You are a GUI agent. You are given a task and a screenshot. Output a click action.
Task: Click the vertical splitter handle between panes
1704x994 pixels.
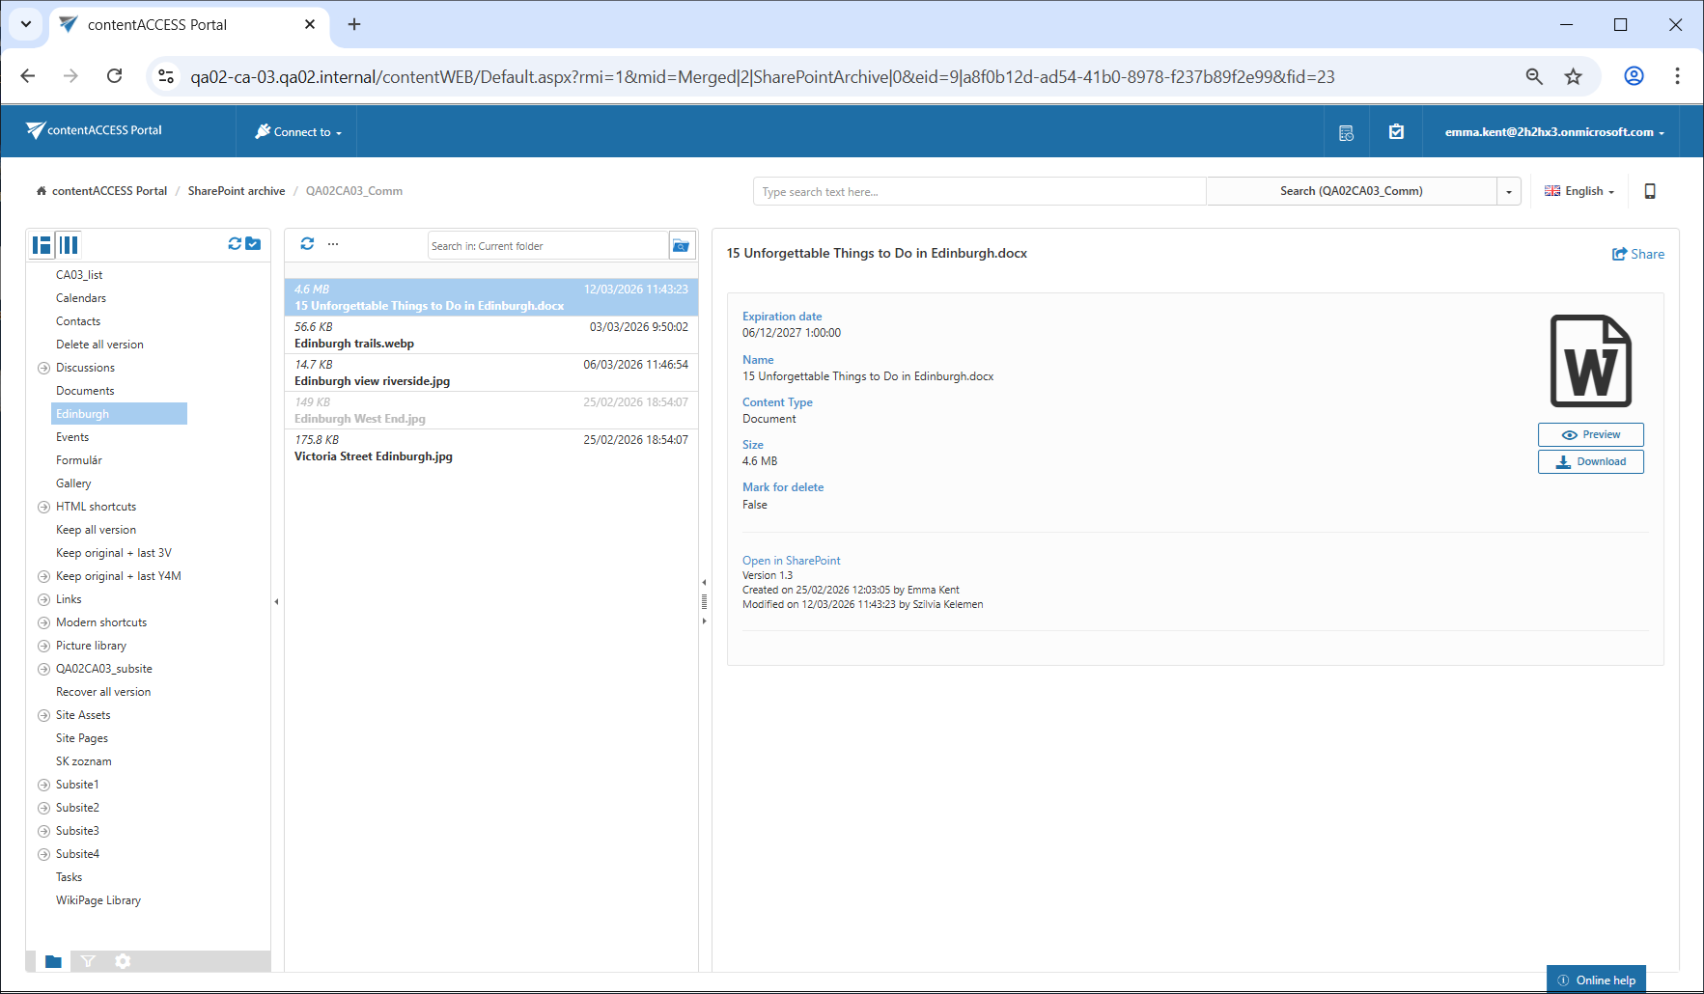(704, 602)
